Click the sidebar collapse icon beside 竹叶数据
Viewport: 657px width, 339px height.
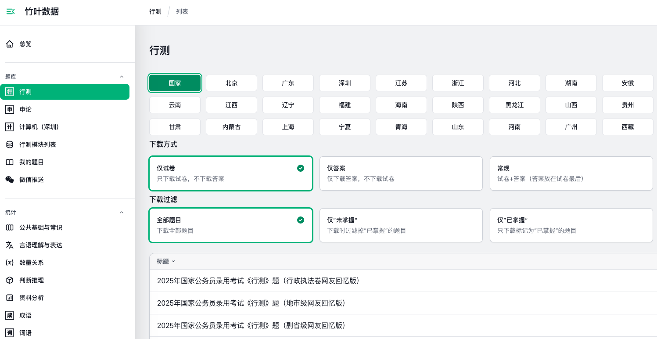[x=11, y=11]
